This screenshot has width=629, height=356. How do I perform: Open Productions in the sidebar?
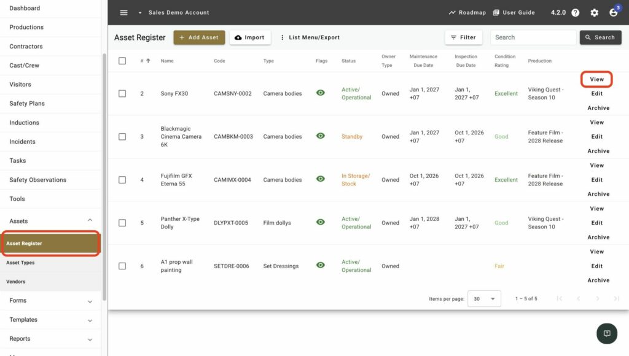26,27
